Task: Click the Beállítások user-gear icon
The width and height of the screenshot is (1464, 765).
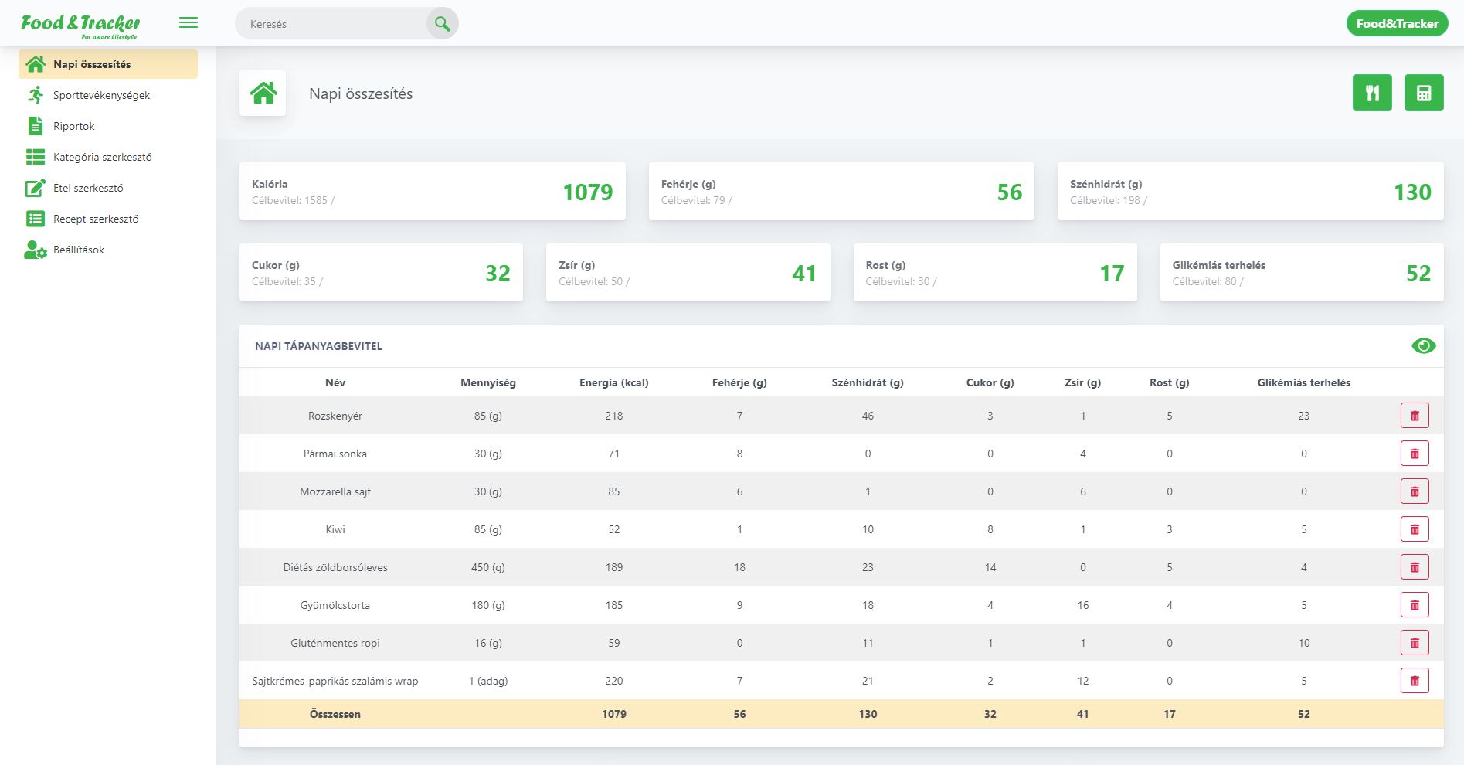Action: tap(36, 250)
